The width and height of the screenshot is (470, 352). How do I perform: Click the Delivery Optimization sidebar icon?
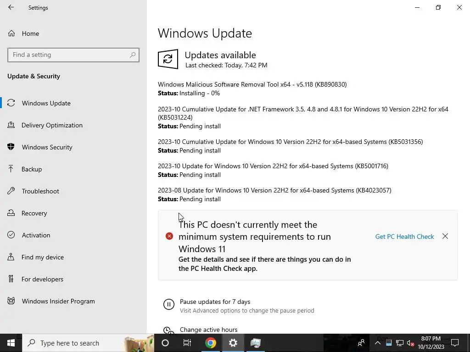(11, 125)
